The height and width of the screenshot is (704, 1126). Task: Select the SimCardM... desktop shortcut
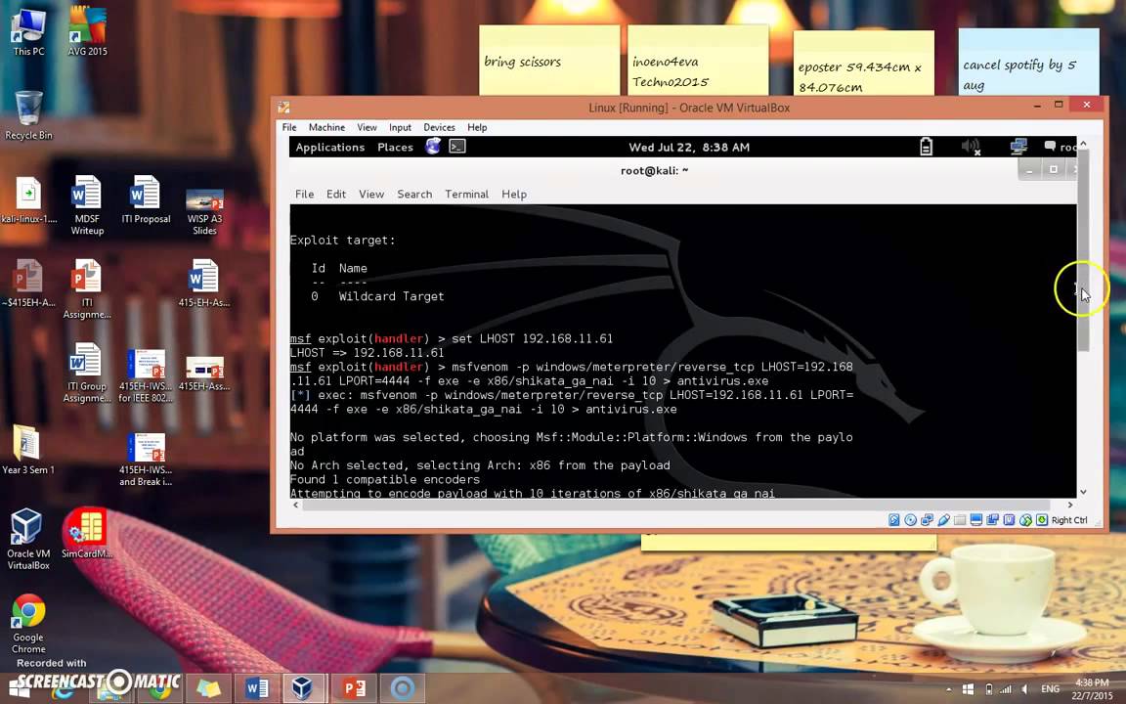[x=86, y=533]
